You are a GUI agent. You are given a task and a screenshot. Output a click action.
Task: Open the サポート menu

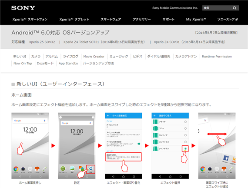coord(168,19)
